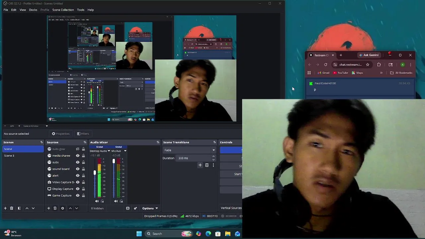Open the Tools menu
Screen dimensions: 425x239
[81, 10]
